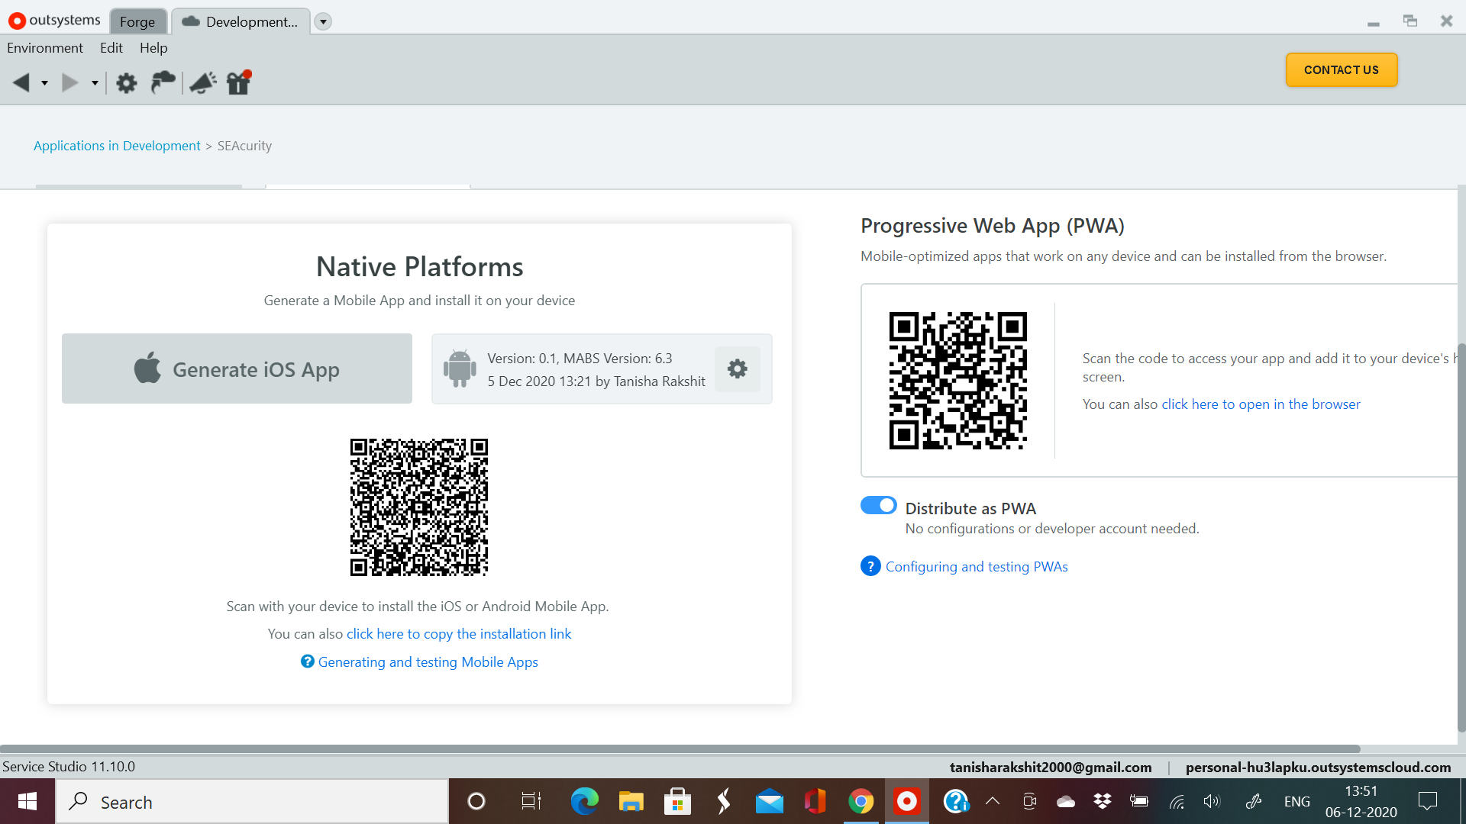Open the tab list dropdown arrow
The image size is (1466, 824).
[323, 21]
